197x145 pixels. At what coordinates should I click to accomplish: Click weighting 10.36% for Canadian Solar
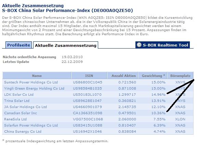coord(158,113)
